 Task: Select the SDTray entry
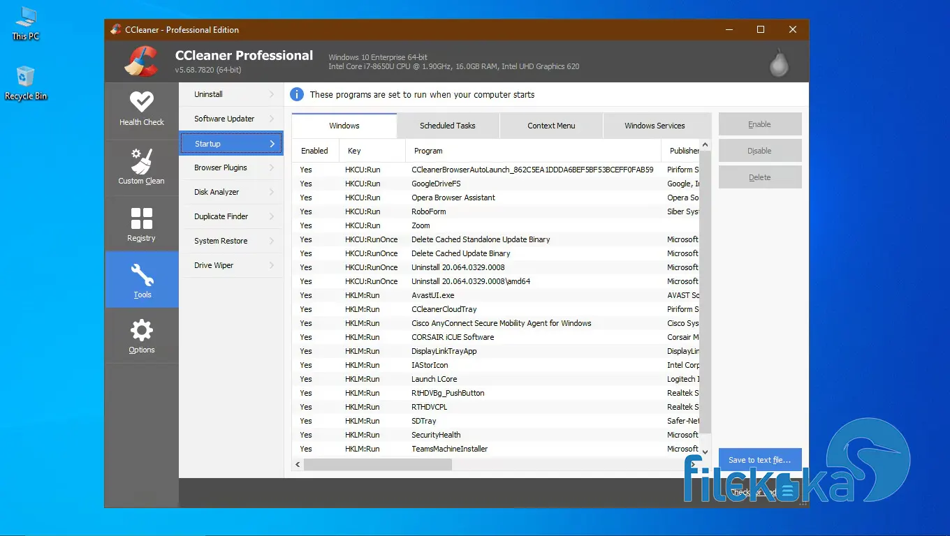(x=496, y=421)
